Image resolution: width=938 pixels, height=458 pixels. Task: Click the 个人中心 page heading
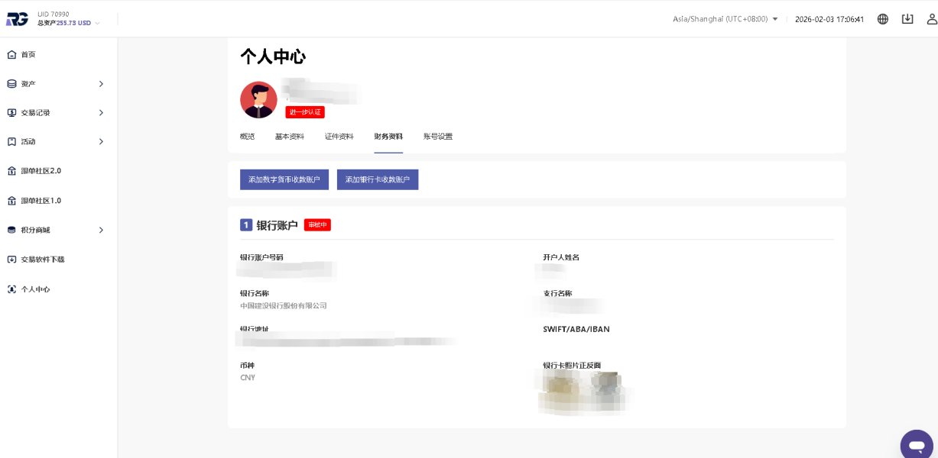[273, 57]
